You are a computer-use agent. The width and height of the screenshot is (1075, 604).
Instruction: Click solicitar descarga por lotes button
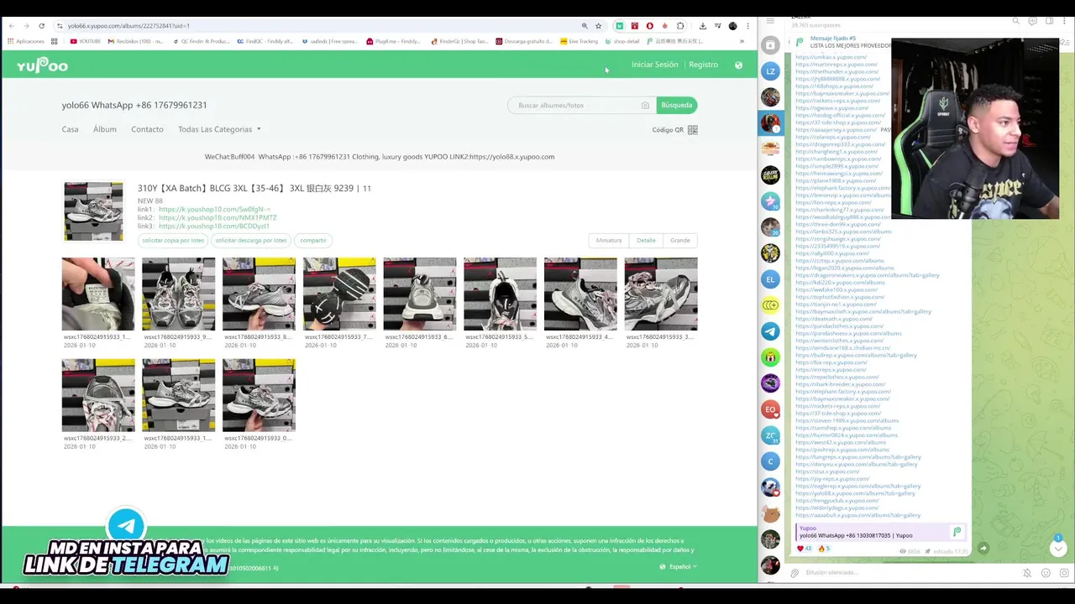tap(251, 241)
